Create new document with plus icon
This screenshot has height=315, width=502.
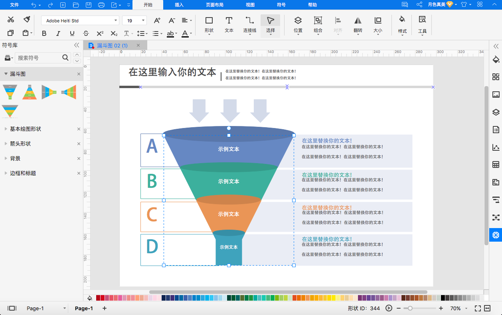click(x=63, y=5)
